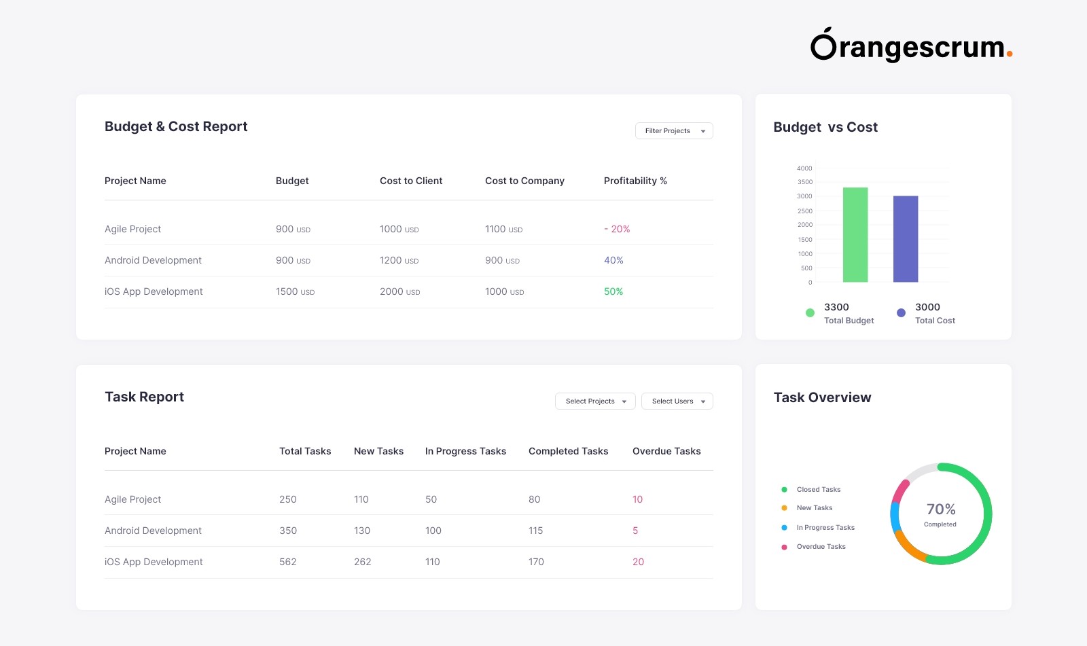The width and height of the screenshot is (1087, 646).
Task: Open iOS App Development in Task Report
Action: coord(154,562)
